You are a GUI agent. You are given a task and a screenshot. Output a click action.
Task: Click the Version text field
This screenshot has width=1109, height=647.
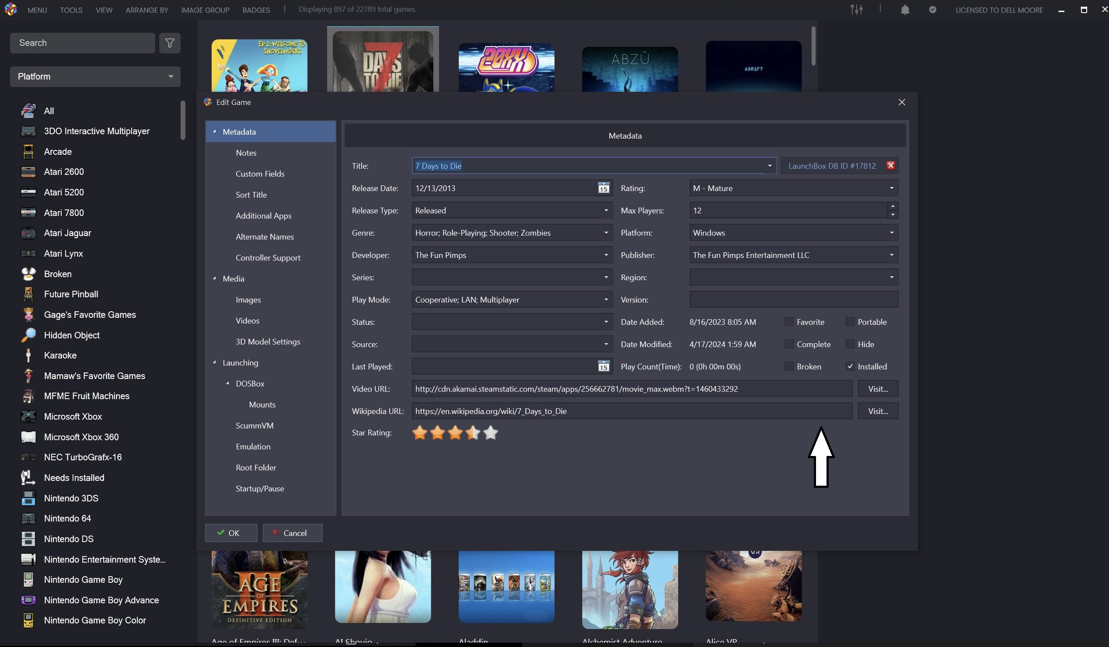tap(793, 299)
